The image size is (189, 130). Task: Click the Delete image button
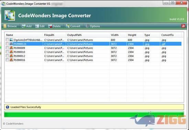tap(54, 26)
